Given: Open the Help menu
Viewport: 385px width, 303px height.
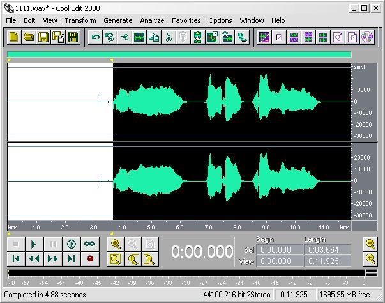Looking at the screenshot, I should (278, 20).
